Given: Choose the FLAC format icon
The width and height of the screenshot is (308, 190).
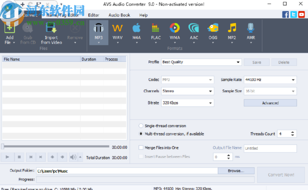Looking at the screenshot, I should click(156, 28).
